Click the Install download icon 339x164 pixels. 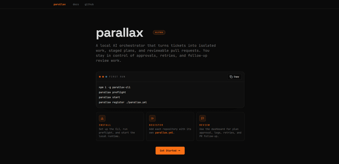pos(102,118)
